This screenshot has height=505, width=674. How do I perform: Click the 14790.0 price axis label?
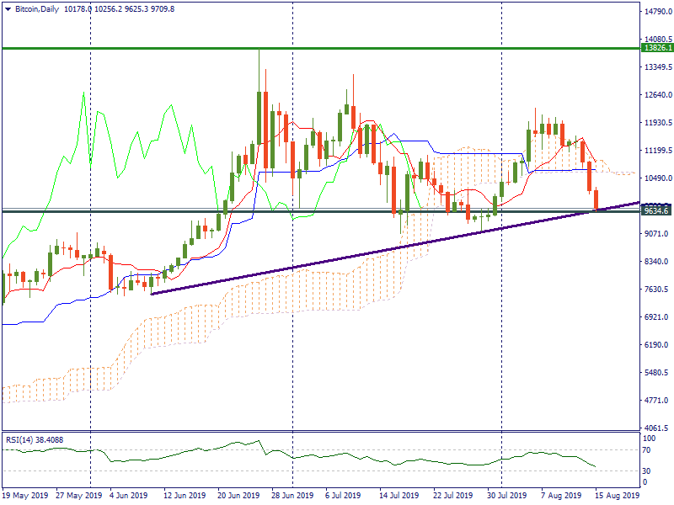(656, 12)
